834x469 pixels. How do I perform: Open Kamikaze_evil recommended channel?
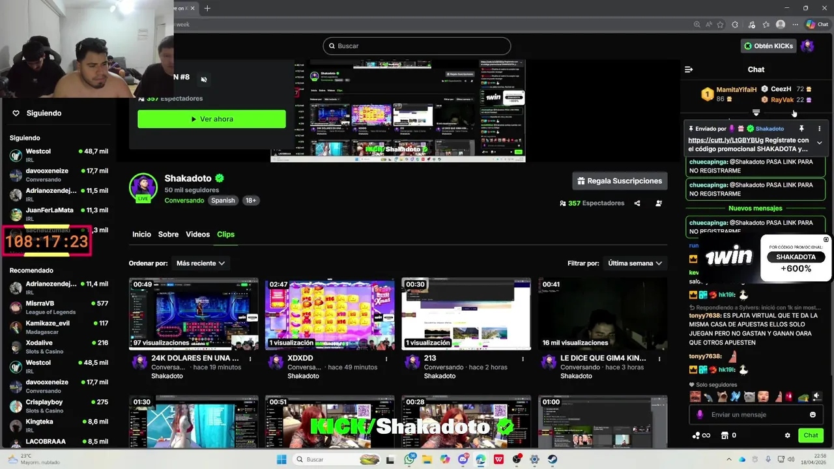(59, 326)
